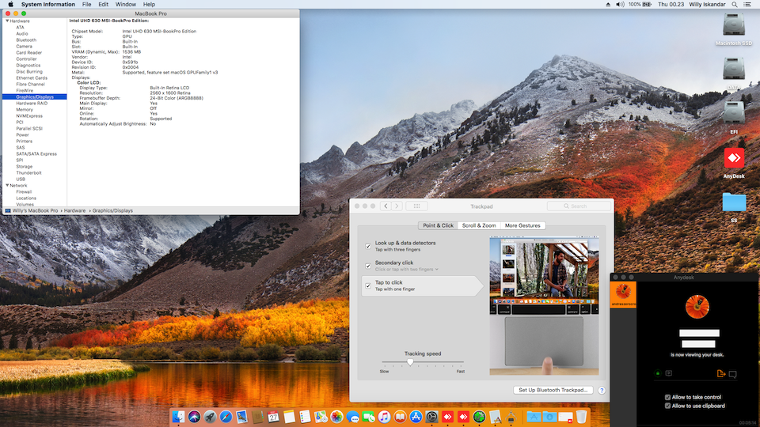Click the orange file transfer icon in AnyDesk

[x=720, y=374]
